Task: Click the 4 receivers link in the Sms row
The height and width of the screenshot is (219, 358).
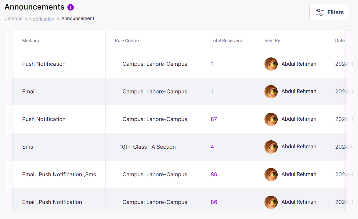Action: (x=212, y=147)
